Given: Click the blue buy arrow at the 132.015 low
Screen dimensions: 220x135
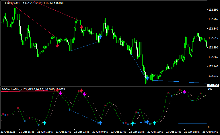Looking at the screenshot, I should pos(147,77).
